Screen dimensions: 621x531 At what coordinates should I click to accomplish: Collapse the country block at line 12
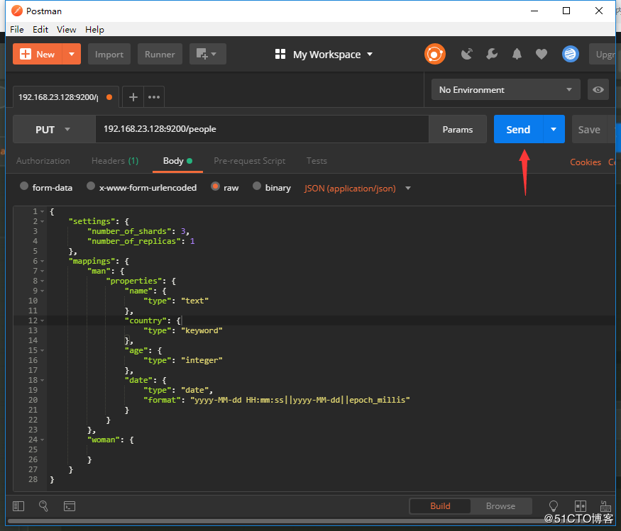tap(42, 321)
